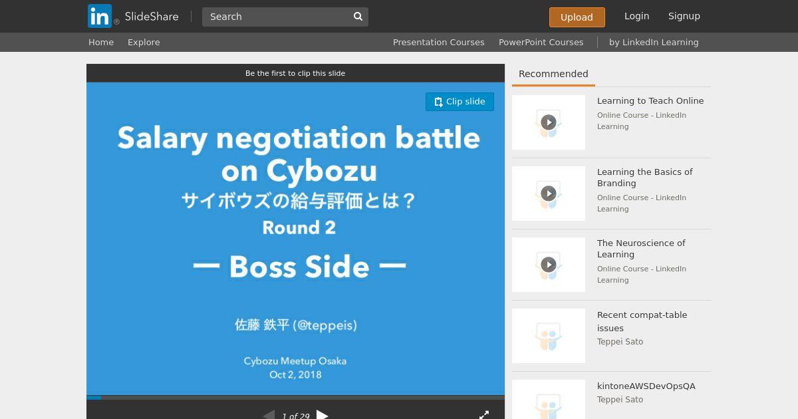Open fullscreen view of slideshow
This screenshot has width=798, height=419.
click(x=484, y=415)
